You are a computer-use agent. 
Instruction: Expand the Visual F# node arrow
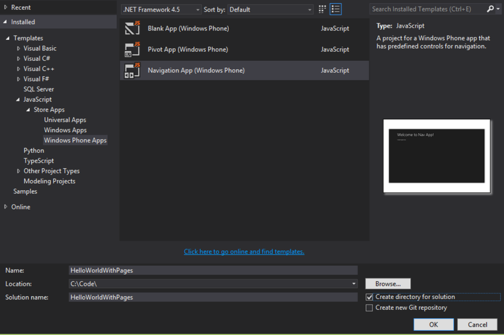(x=18, y=79)
